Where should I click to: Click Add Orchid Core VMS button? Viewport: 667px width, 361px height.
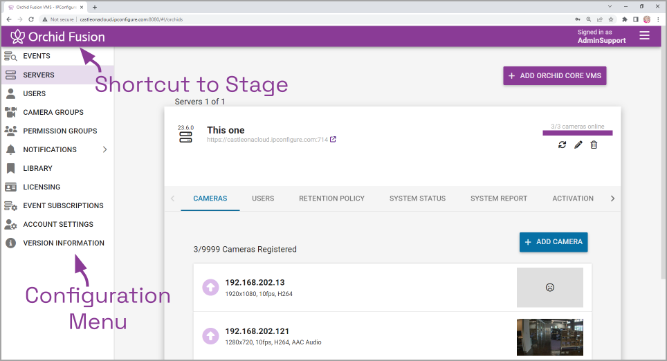coord(555,75)
